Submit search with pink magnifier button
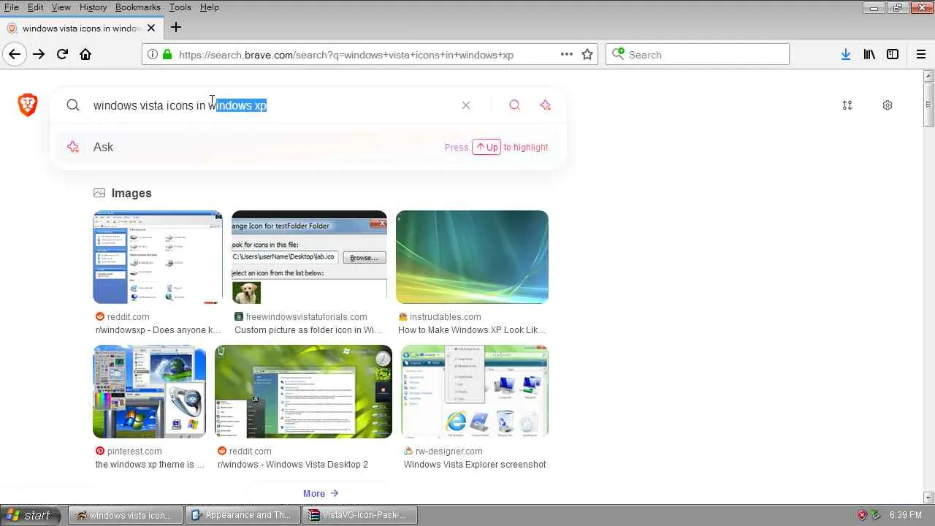 pyautogui.click(x=514, y=105)
